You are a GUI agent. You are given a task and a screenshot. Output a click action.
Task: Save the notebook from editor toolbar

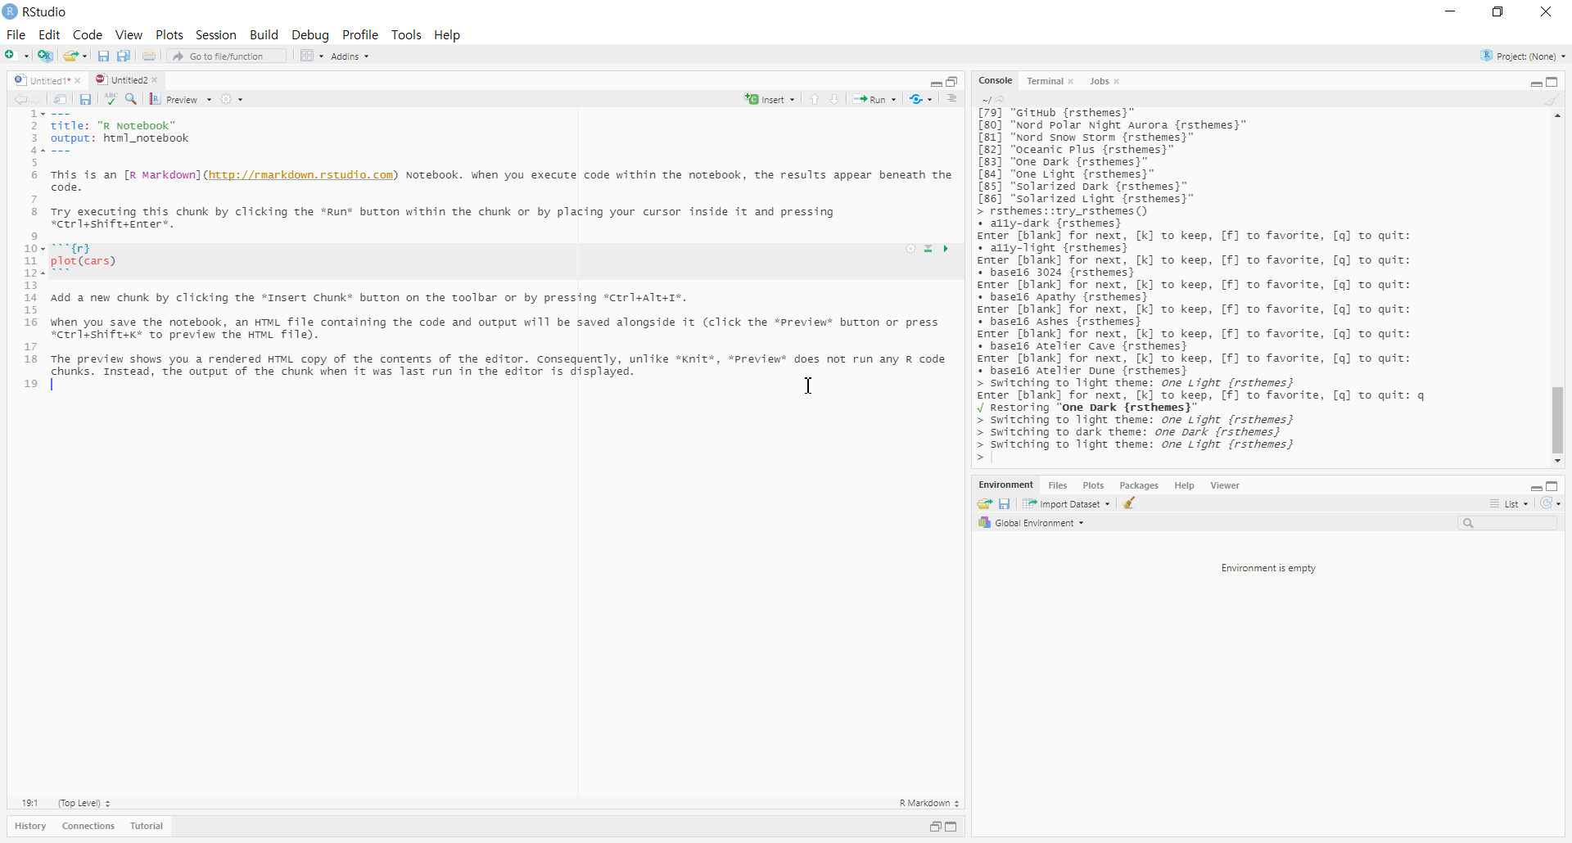(85, 99)
